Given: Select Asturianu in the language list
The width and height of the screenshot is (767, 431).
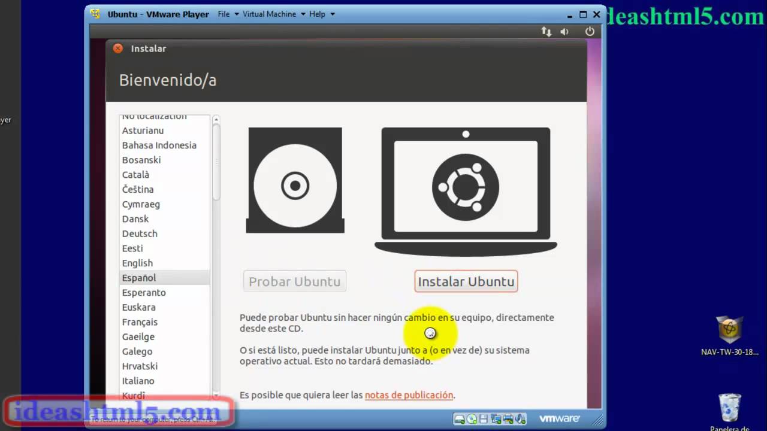Looking at the screenshot, I should click(164, 130).
